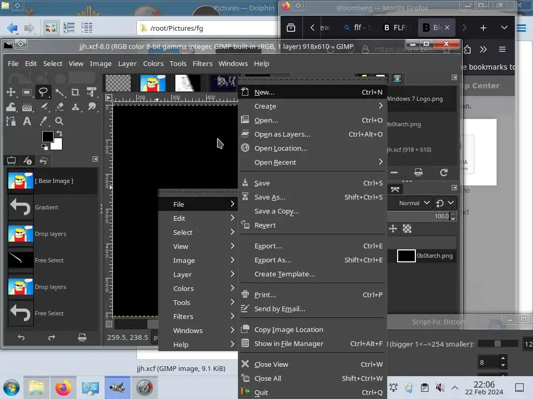The image size is (533, 399).
Task: Select the Paths tool
Action: tap(11, 122)
